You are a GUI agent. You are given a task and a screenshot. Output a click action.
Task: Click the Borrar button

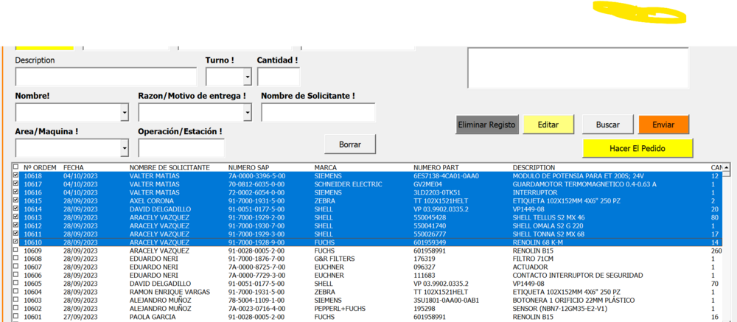350,144
